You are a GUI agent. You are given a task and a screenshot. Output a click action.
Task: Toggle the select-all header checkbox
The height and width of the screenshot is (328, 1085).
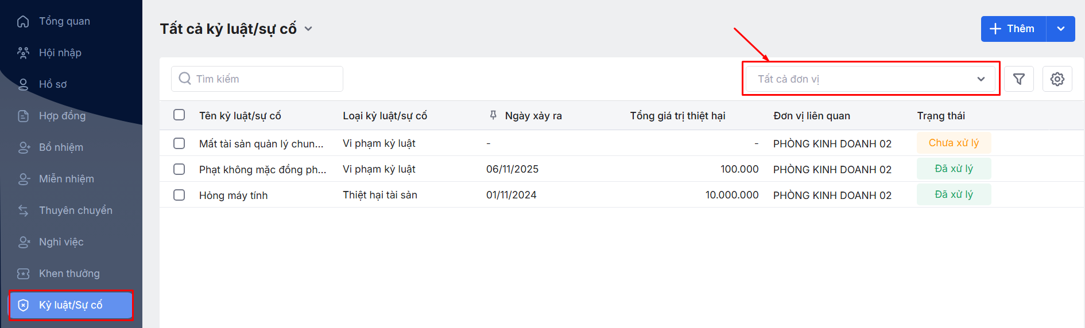(x=179, y=115)
